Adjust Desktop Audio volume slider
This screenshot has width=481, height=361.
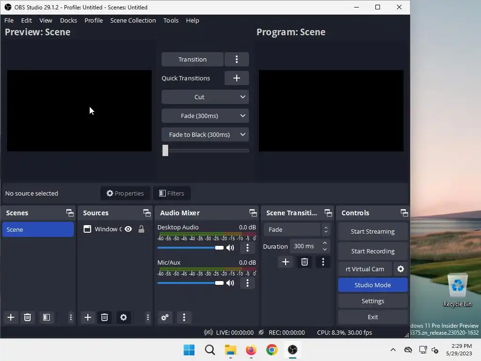point(219,248)
